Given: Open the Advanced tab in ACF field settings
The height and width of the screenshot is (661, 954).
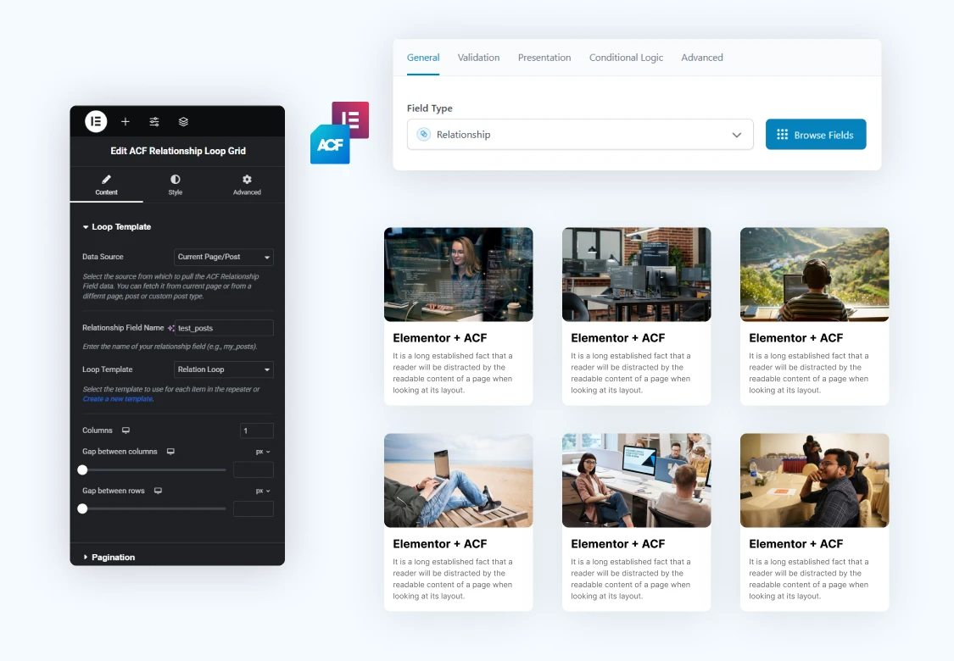Looking at the screenshot, I should [x=702, y=58].
